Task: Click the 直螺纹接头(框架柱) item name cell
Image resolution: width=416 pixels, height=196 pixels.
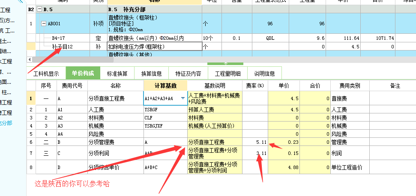Action: tap(155, 24)
